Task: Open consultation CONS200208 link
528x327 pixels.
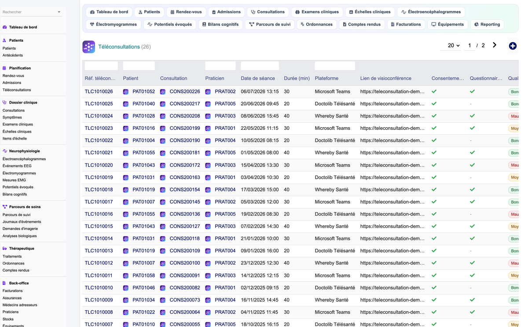Action: 185,116
